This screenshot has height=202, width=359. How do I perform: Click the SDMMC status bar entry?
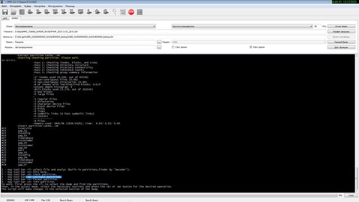point(11,200)
